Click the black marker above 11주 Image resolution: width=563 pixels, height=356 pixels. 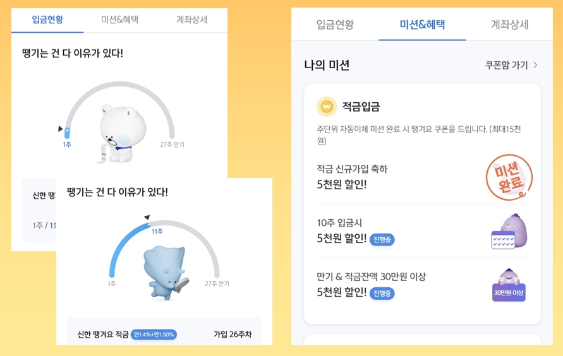click(147, 218)
